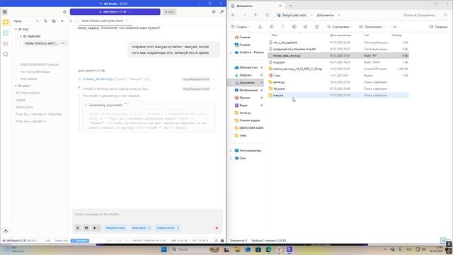Click the Copy icon in Explorer toolbar
The height and width of the screenshot is (255, 453).
271,27
